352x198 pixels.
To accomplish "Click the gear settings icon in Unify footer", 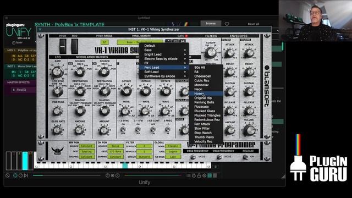I will [x=204, y=175].
